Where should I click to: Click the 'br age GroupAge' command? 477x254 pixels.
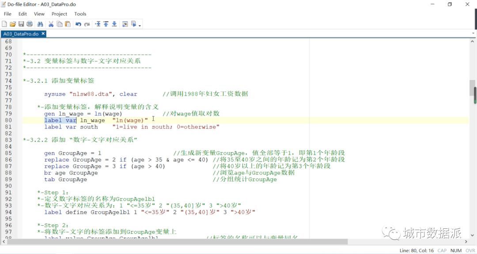(71, 173)
